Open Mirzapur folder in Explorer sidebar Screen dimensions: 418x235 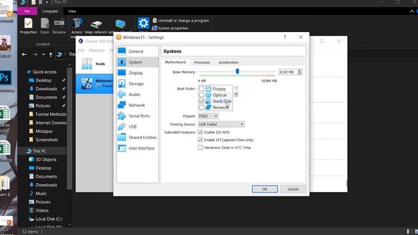pyautogui.click(x=40, y=131)
